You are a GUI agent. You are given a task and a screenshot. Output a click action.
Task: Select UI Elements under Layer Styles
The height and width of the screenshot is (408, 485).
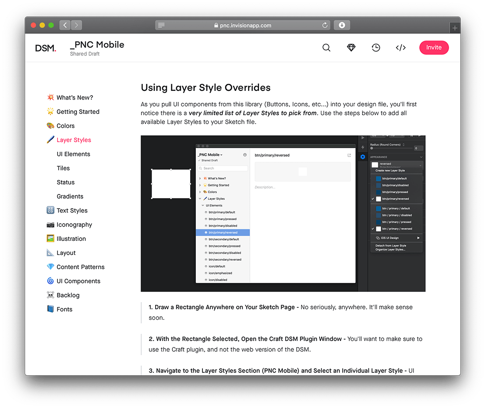click(73, 154)
